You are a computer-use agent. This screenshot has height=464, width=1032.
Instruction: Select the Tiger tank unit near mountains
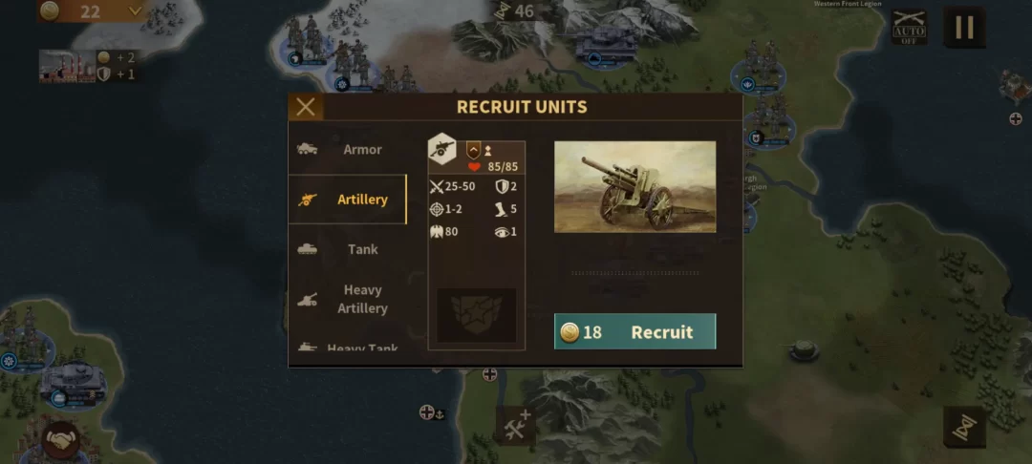[x=606, y=44]
